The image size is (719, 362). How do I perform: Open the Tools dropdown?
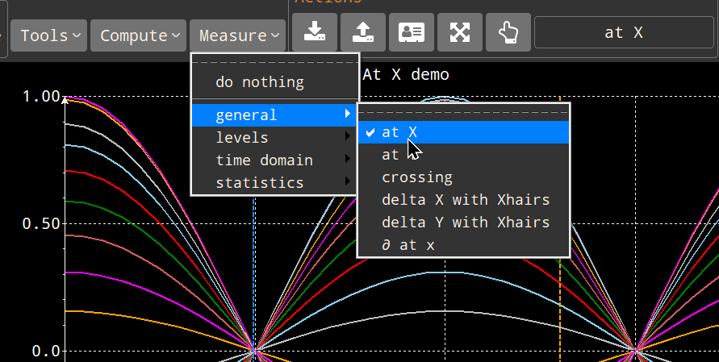(50, 35)
